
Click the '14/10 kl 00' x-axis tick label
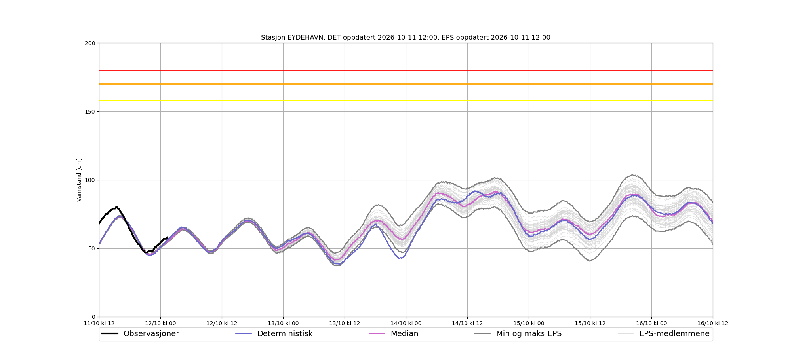(x=406, y=323)
